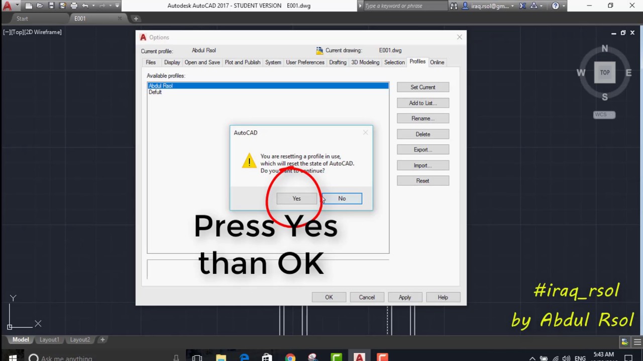The width and height of the screenshot is (643, 361).
Task: Open the User Preferences tab
Action: (305, 62)
